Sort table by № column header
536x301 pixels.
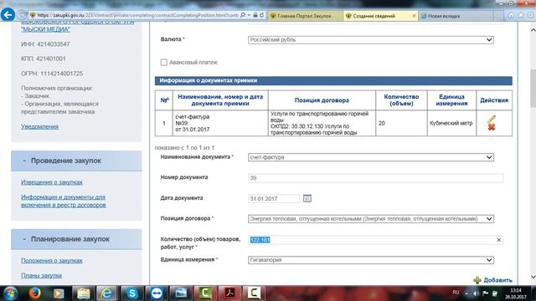[x=164, y=100]
